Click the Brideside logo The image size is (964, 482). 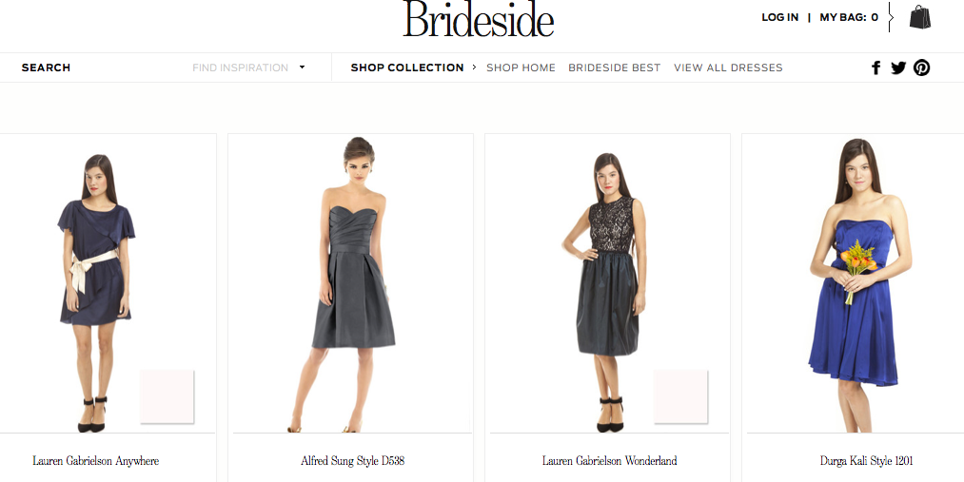tap(479, 18)
